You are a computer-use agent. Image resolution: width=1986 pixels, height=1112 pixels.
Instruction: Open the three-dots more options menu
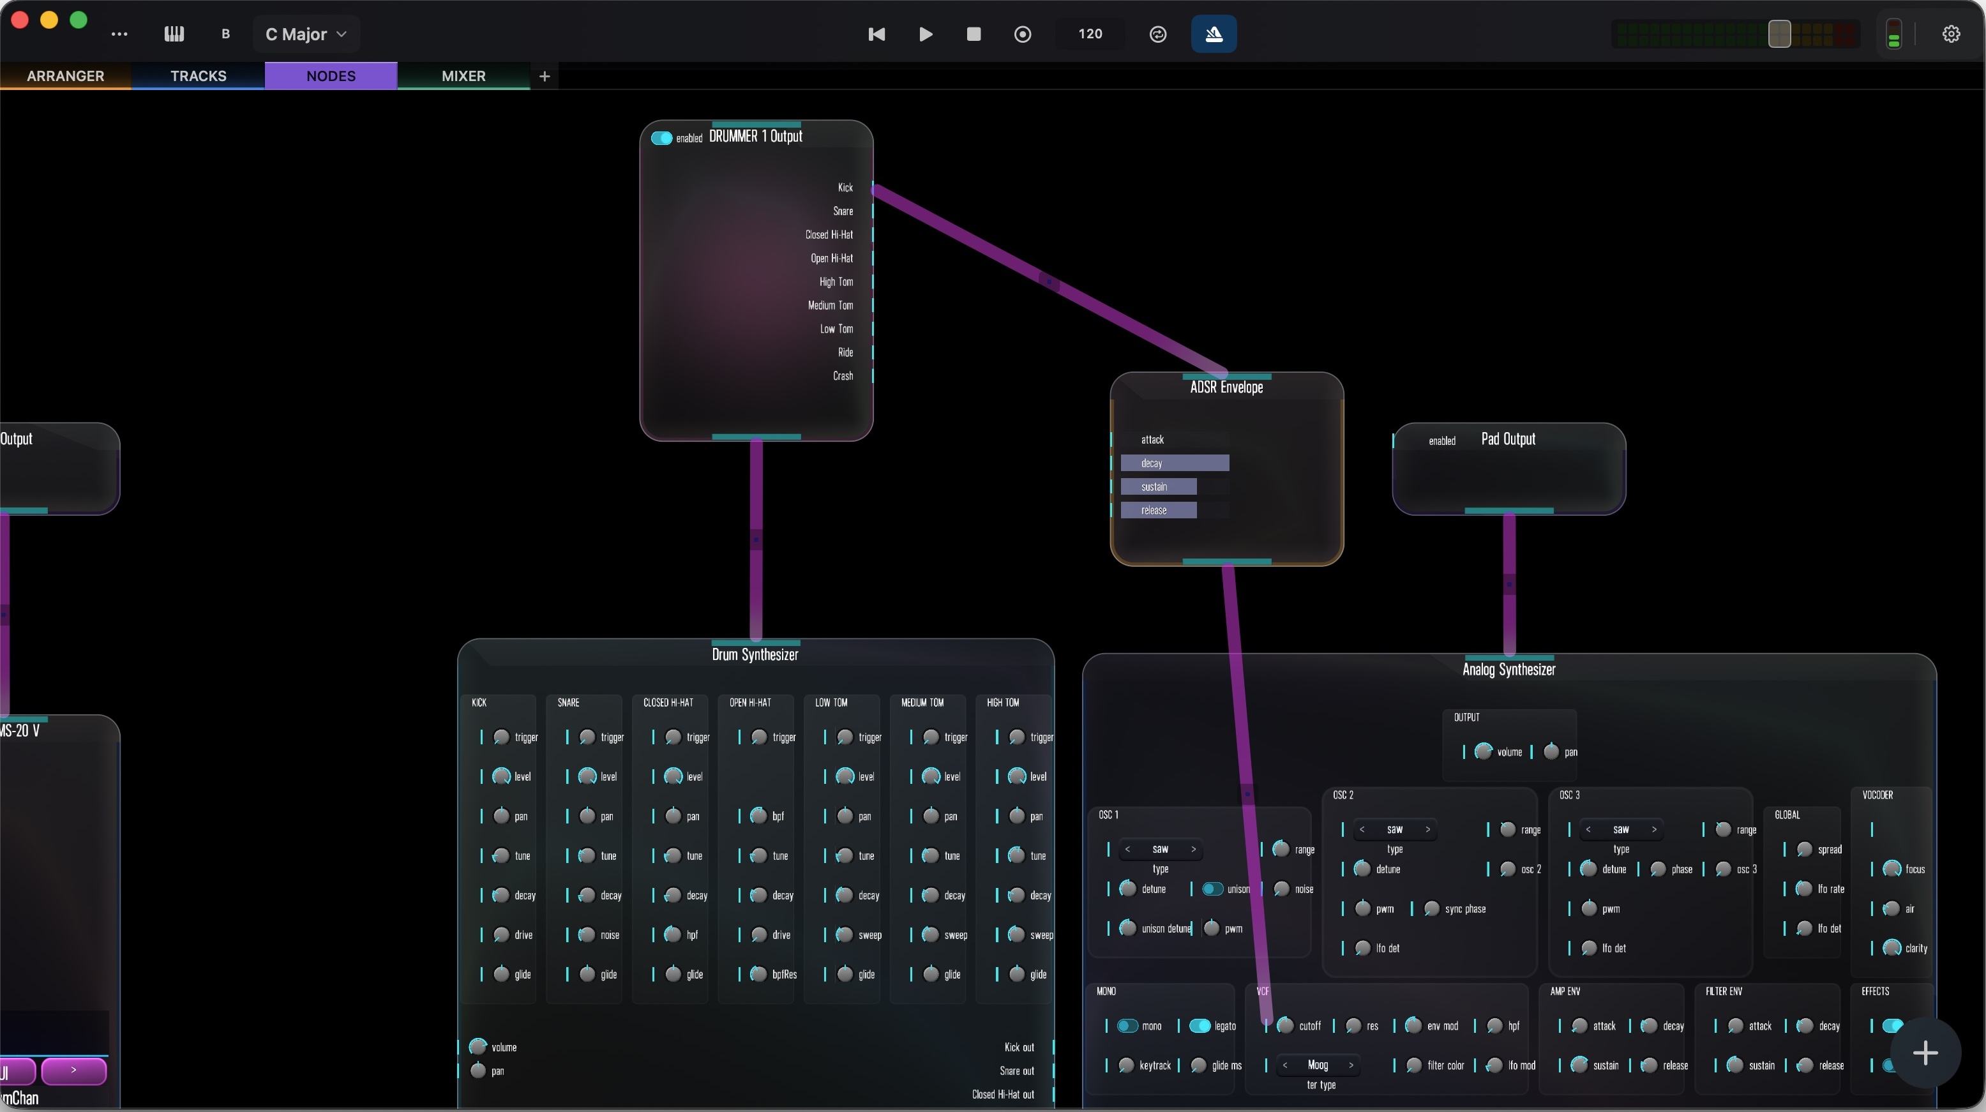point(119,34)
